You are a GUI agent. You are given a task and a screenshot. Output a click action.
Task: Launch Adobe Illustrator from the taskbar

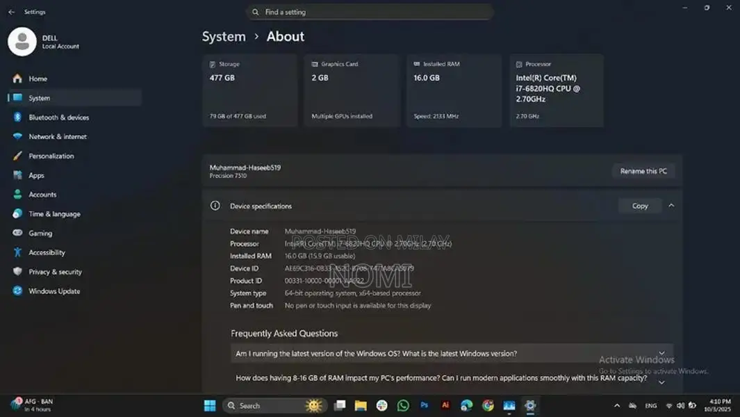click(x=445, y=405)
